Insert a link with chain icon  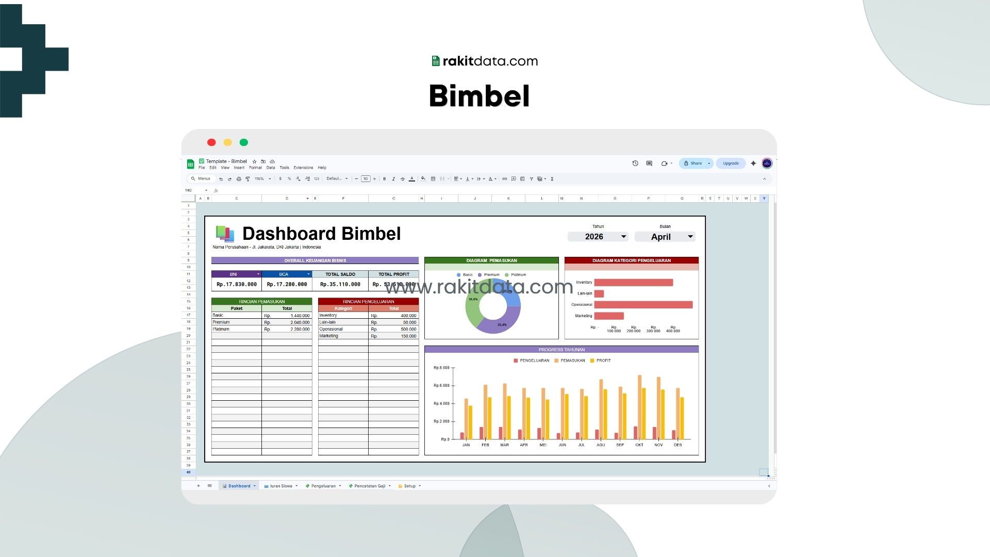tap(504, 178)
